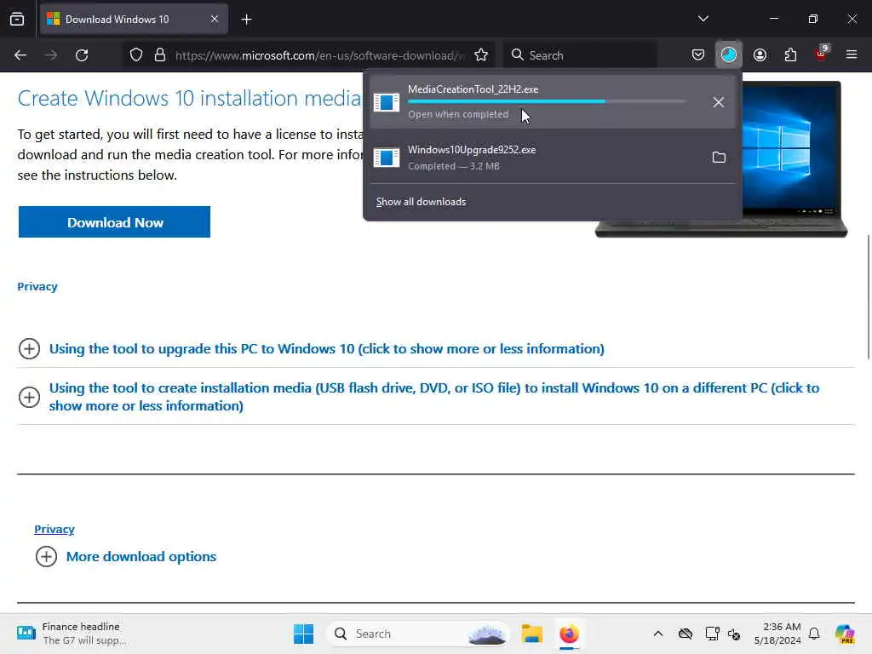Open the notifications bell
Image resolution: width=872 pixels, height=654 pixels.
point(814,634)
